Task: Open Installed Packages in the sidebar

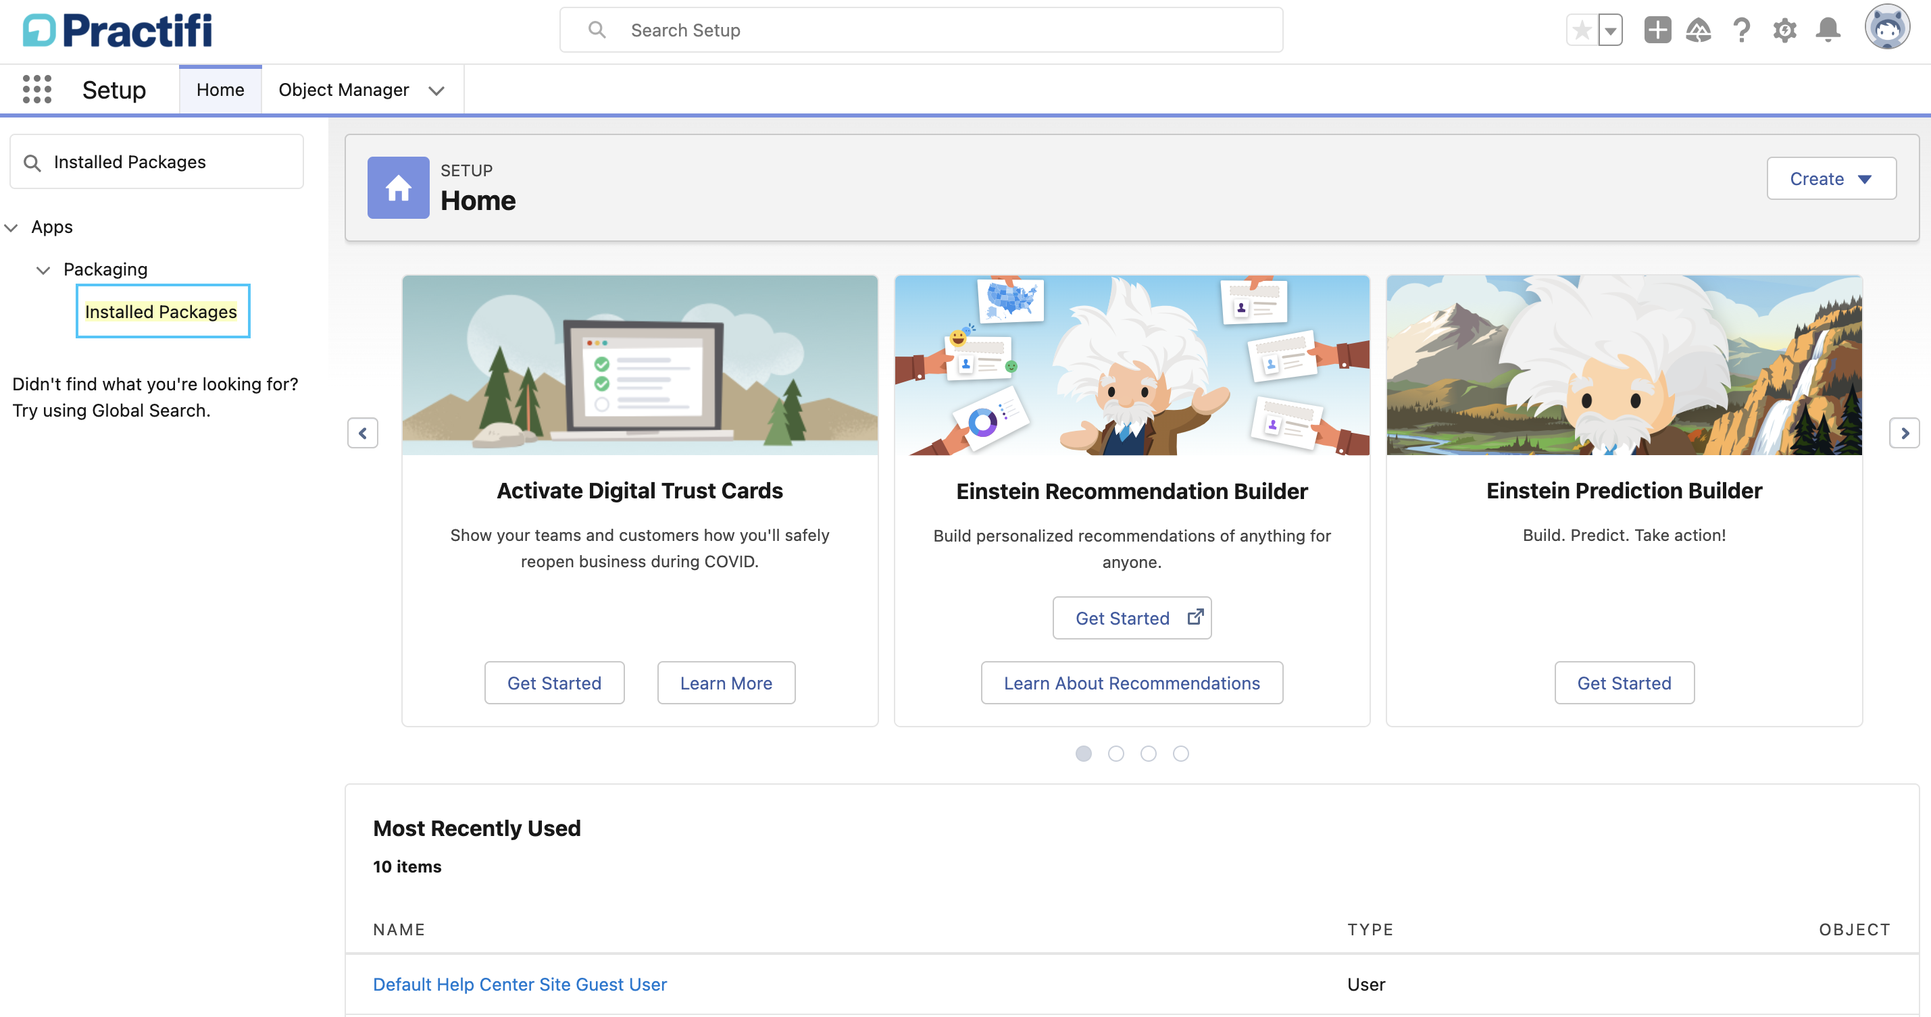Action: tap(161, 311)
